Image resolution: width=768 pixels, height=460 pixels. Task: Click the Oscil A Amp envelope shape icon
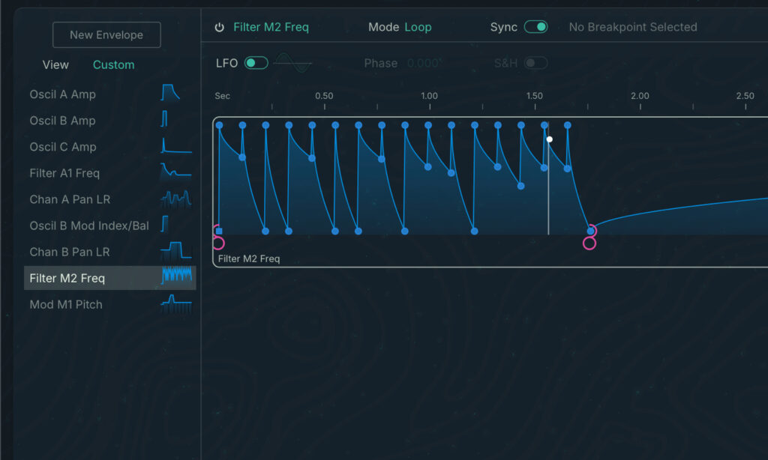click(171, 92)
